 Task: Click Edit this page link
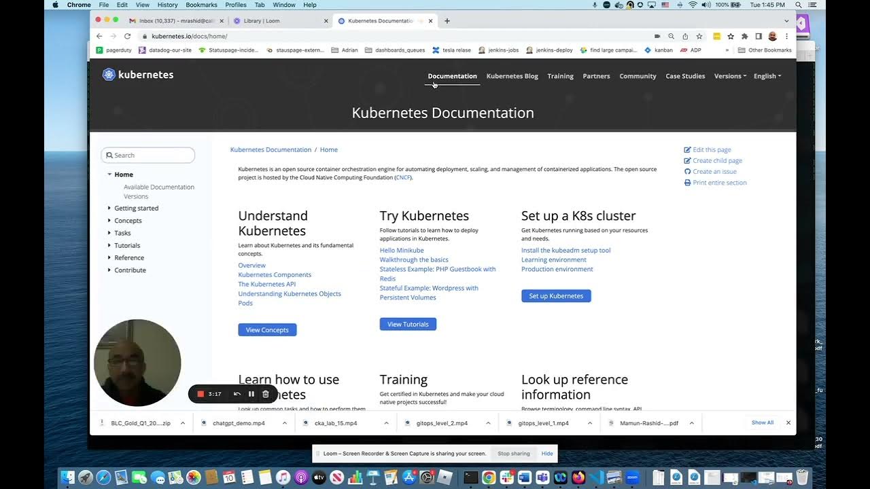click(x=708, y=149)
